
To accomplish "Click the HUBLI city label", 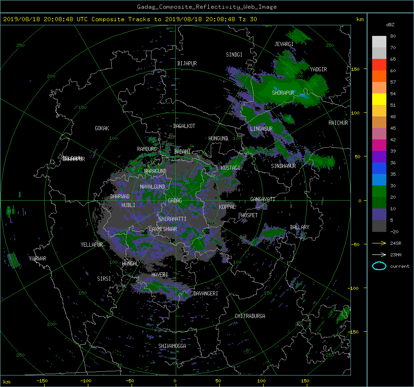I will [128, 205].
